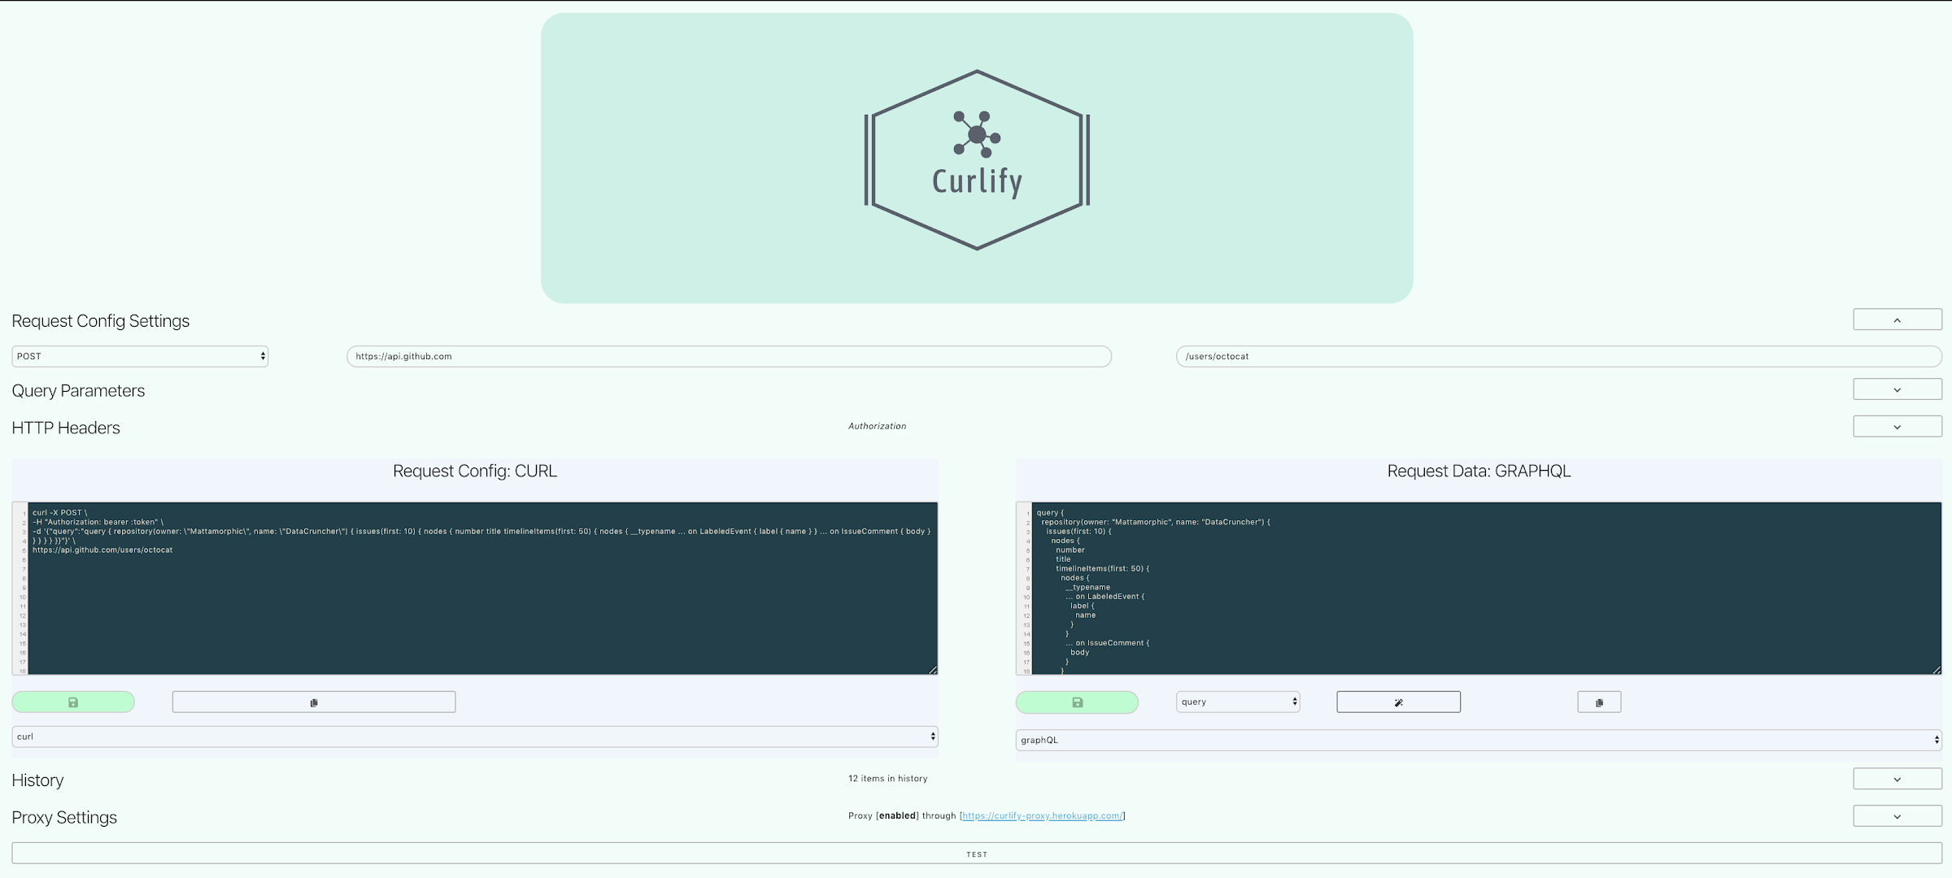Click the repository(owner: "Mattamorphic") line
1952x878 pixels.
click(1156, 522)
